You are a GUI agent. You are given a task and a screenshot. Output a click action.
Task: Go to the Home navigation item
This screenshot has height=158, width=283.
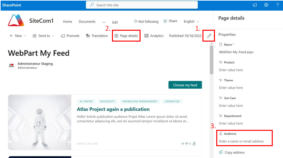tap(67, 22)
